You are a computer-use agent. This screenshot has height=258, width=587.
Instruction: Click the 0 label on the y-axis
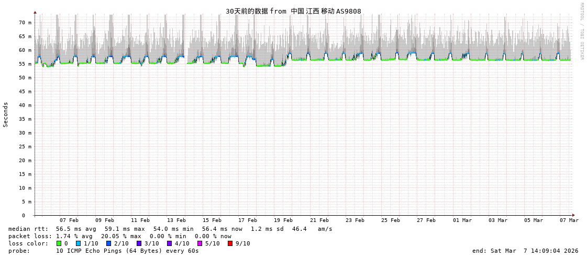click(23, 215)
